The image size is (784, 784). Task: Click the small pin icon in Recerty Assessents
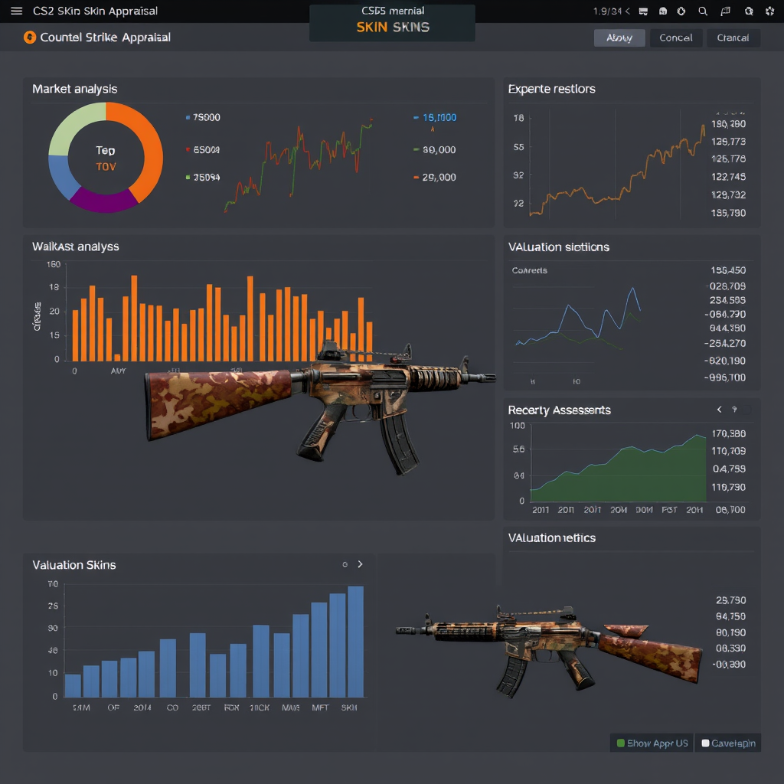pos(734,410)
